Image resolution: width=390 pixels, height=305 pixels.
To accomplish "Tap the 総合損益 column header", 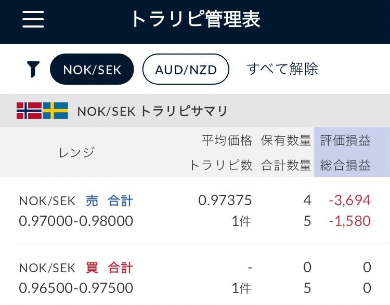I will point(345,165).
